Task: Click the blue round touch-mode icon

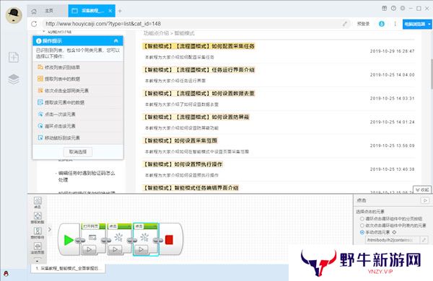Action: (x=382, y=24)
